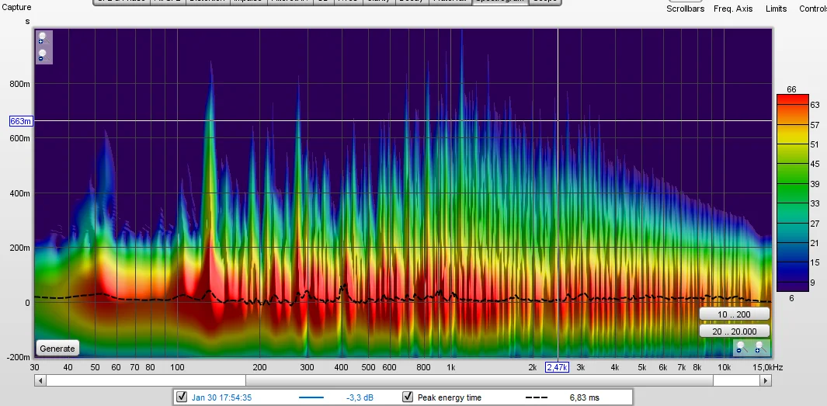
Task: Click the 1k frequency axis label
Action: (x=450, y=367)
